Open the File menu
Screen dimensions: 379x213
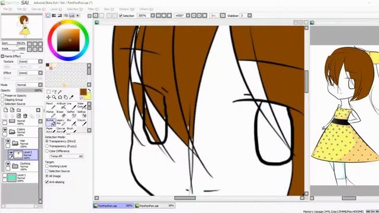(x=7, y=9)
